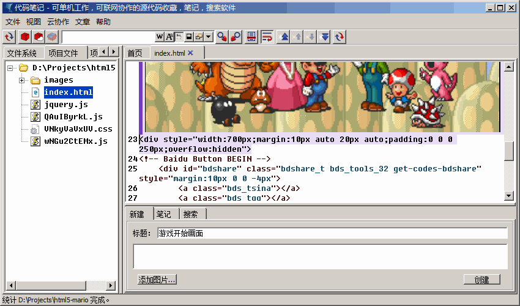
Task: Click the find previous magnifier icon
Action: point(236,37)
